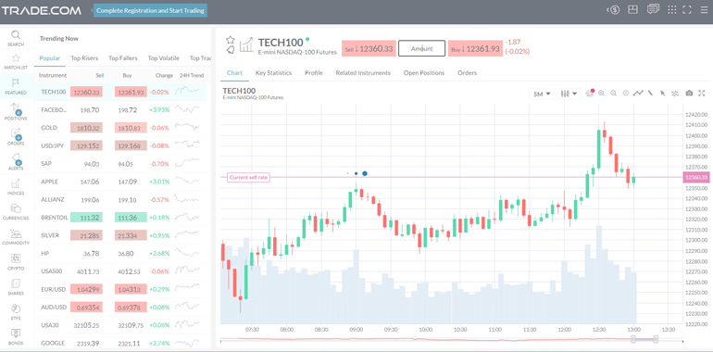This screenshot has height=352, width=713.
Task: Open the candlestick chart type dropdown
Action: [x=569, y=94]
